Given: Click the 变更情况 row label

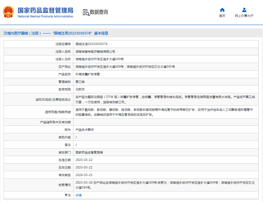Looking at the screenshot, I should (x=65, y=185).
